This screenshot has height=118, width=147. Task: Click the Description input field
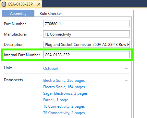86,44
